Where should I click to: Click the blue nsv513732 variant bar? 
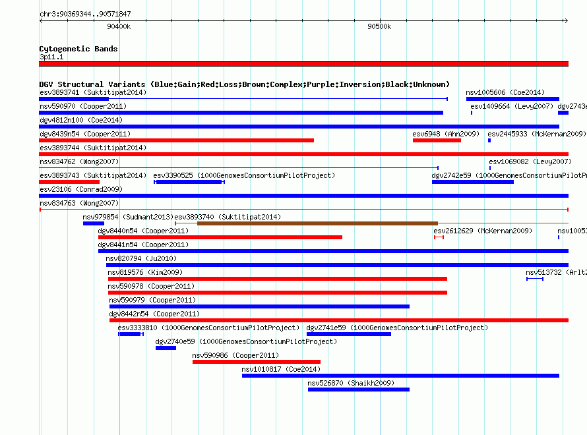[535, 279]
